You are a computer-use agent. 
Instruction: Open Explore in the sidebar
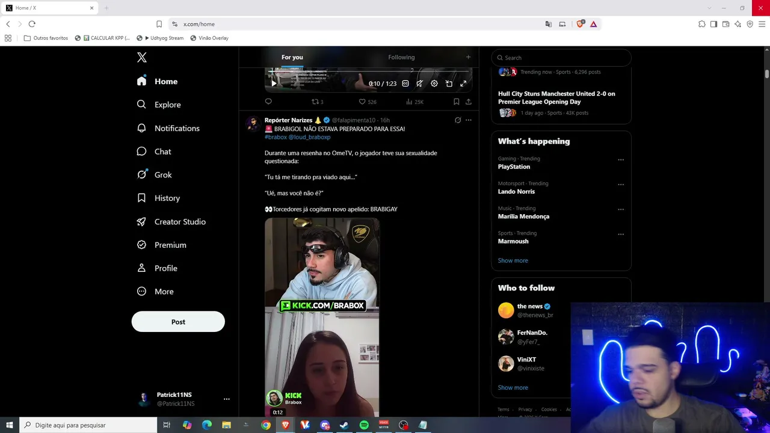pos(158,105)
